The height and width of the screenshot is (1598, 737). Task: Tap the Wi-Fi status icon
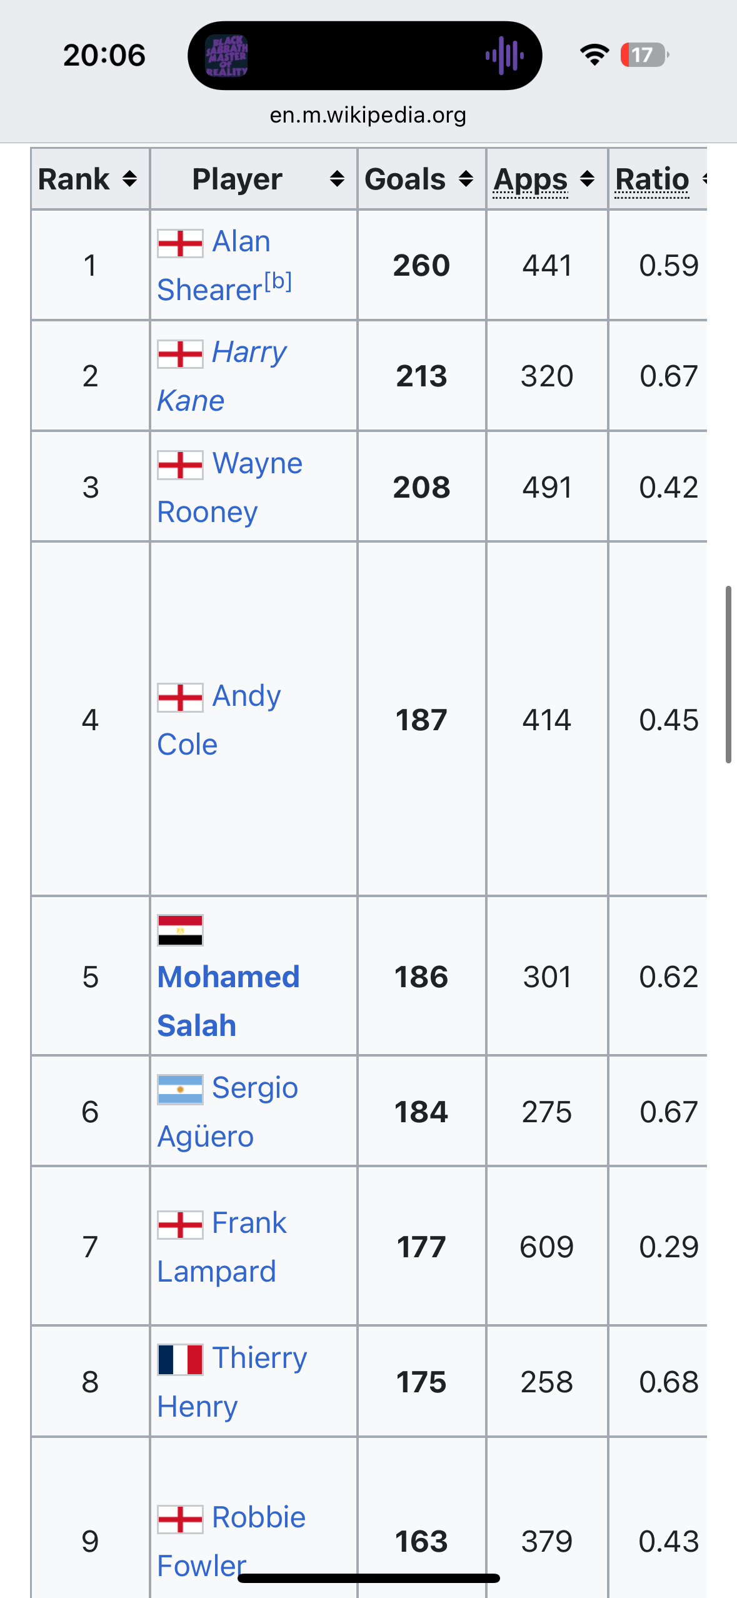tap(594, 55)
